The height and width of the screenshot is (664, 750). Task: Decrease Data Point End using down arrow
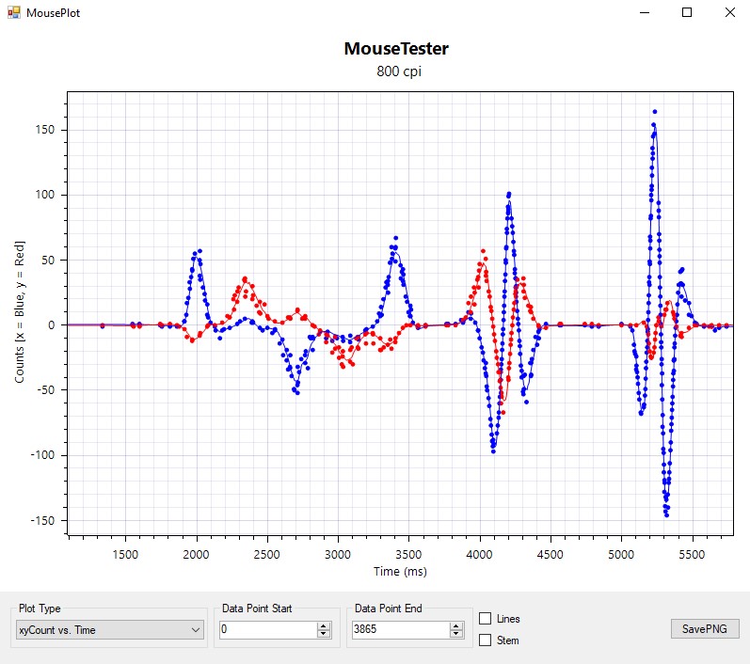457,634
